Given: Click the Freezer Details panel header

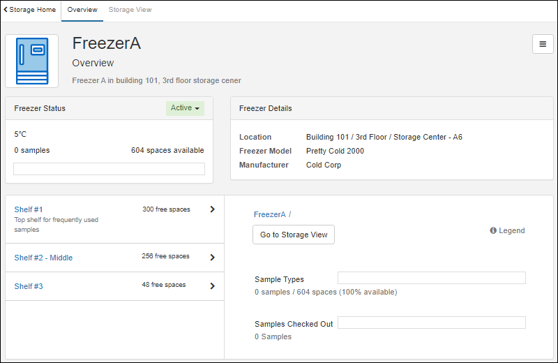Looking at the screenshot, I should coord(387,108).
